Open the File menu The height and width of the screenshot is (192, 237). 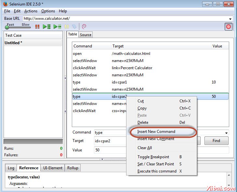(x=7, y=11)
